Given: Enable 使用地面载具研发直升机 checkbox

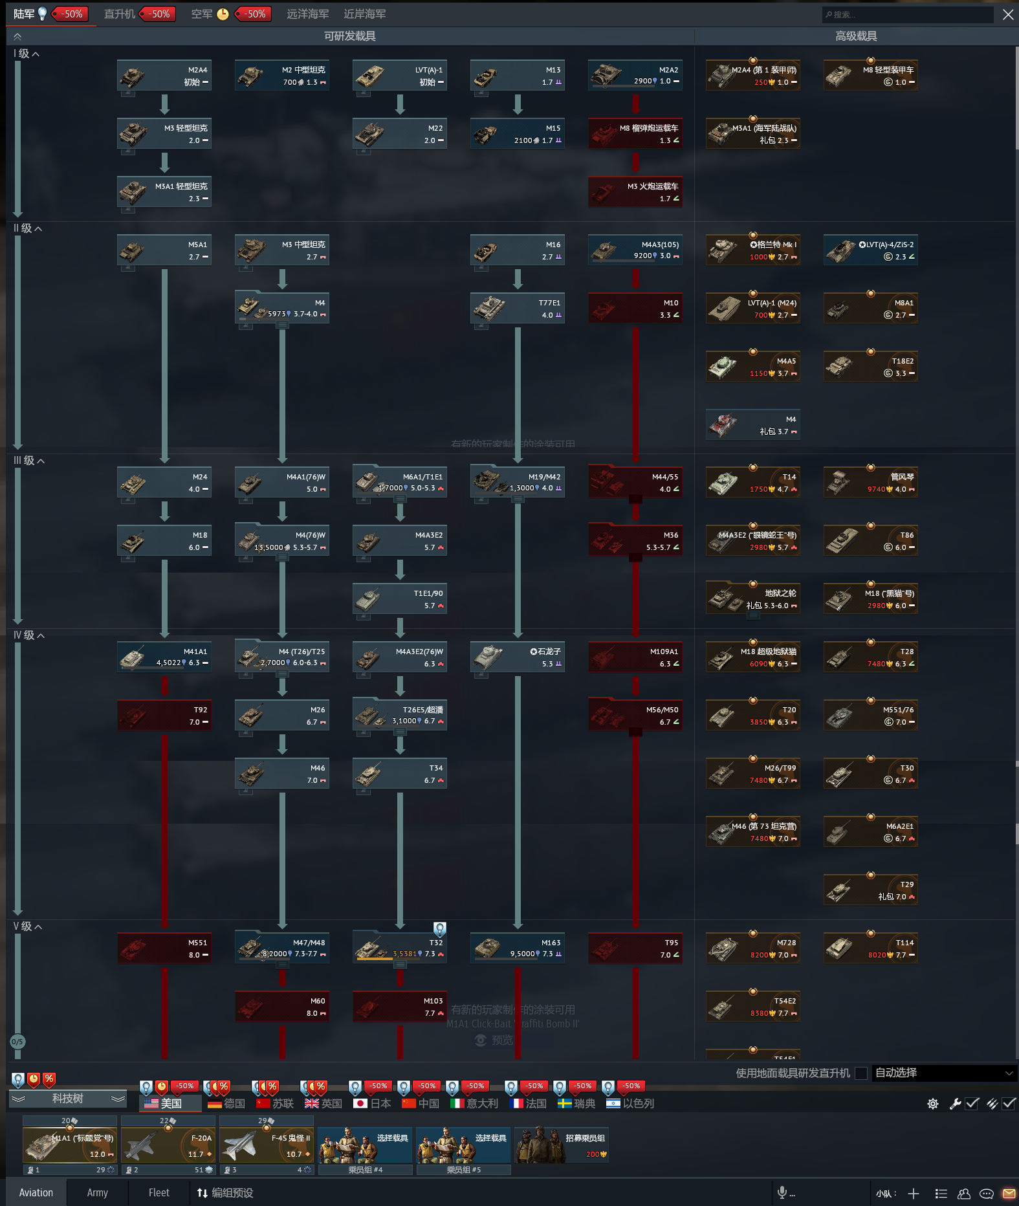Looking at the screenshot, I should 861,1073.
